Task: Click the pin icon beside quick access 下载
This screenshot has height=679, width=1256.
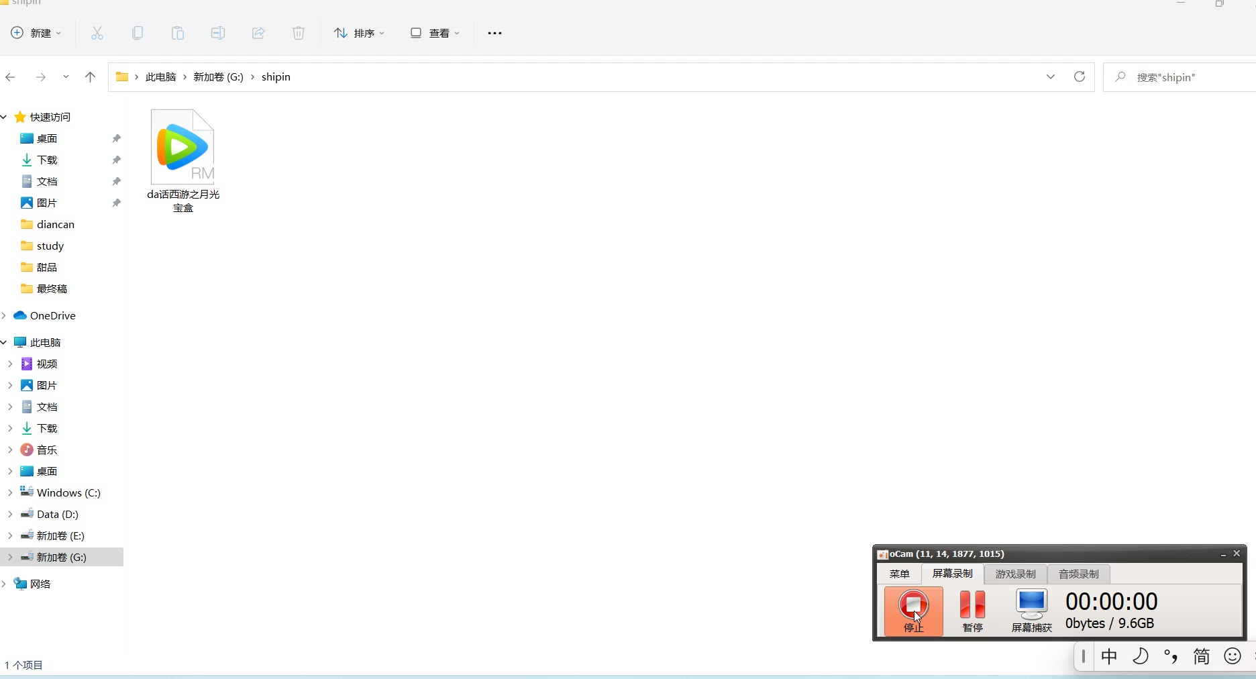Action: 116,160
